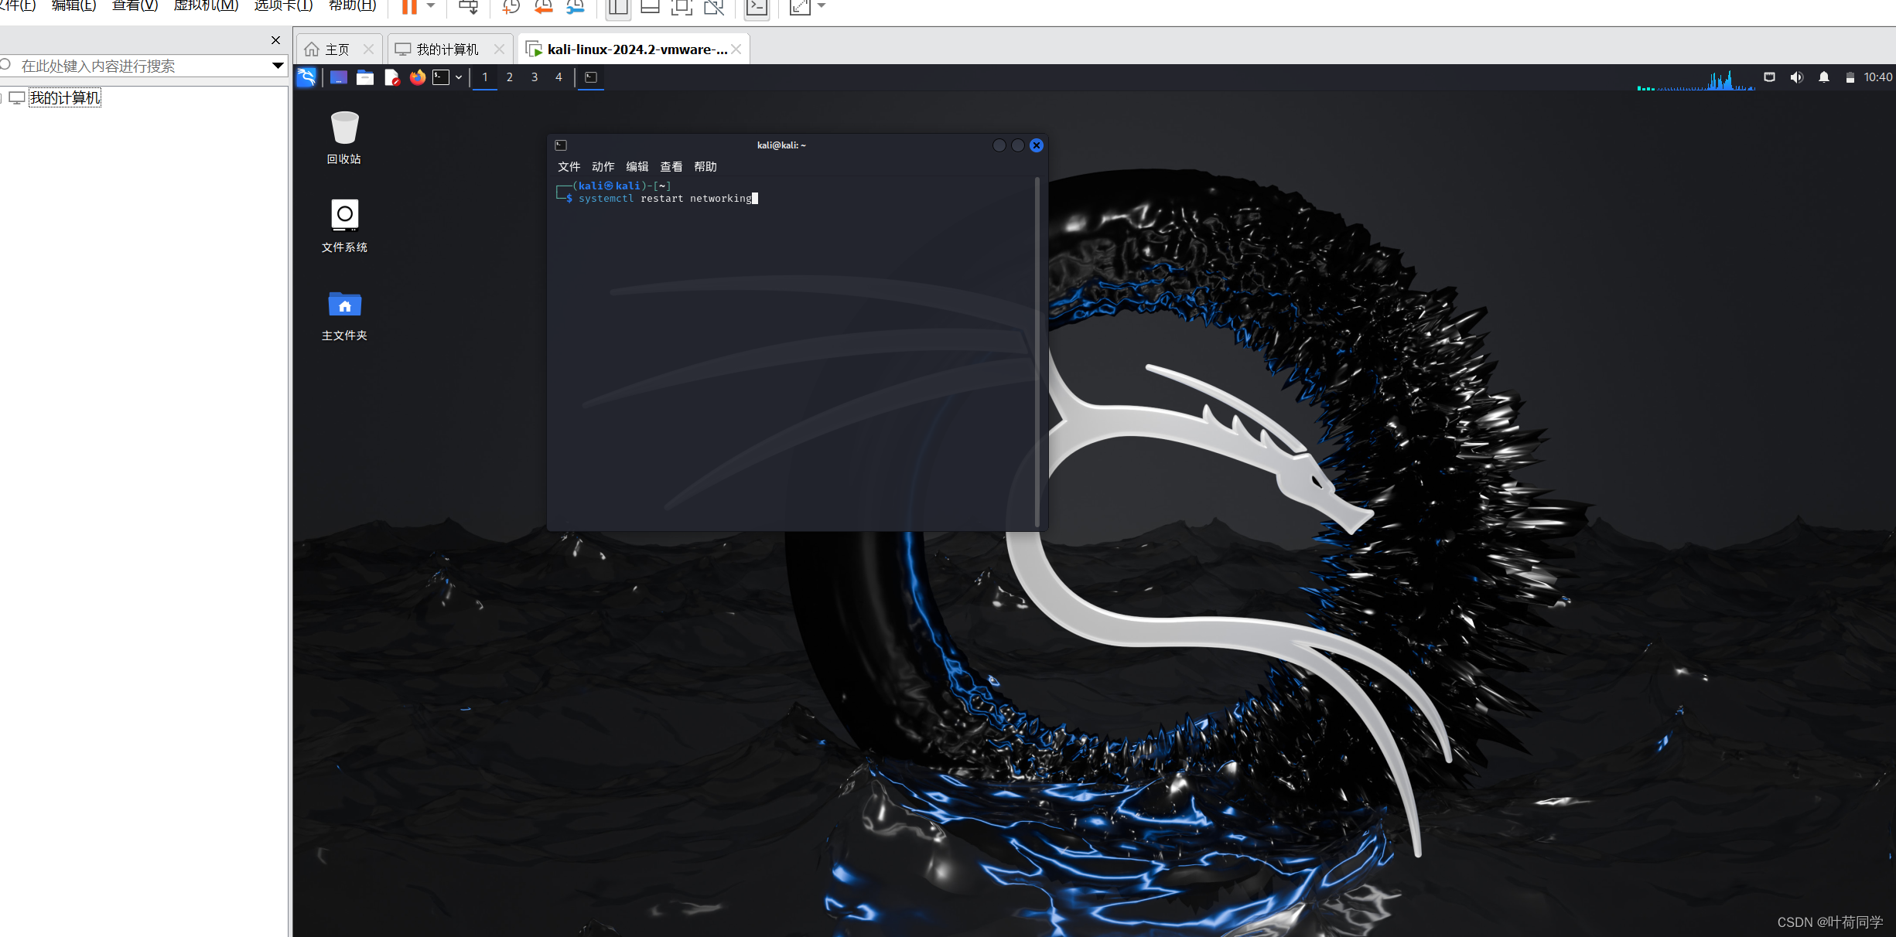Open the snapshot manager wrench icon
Viewport: 1896px width, 937px height.
576,7
